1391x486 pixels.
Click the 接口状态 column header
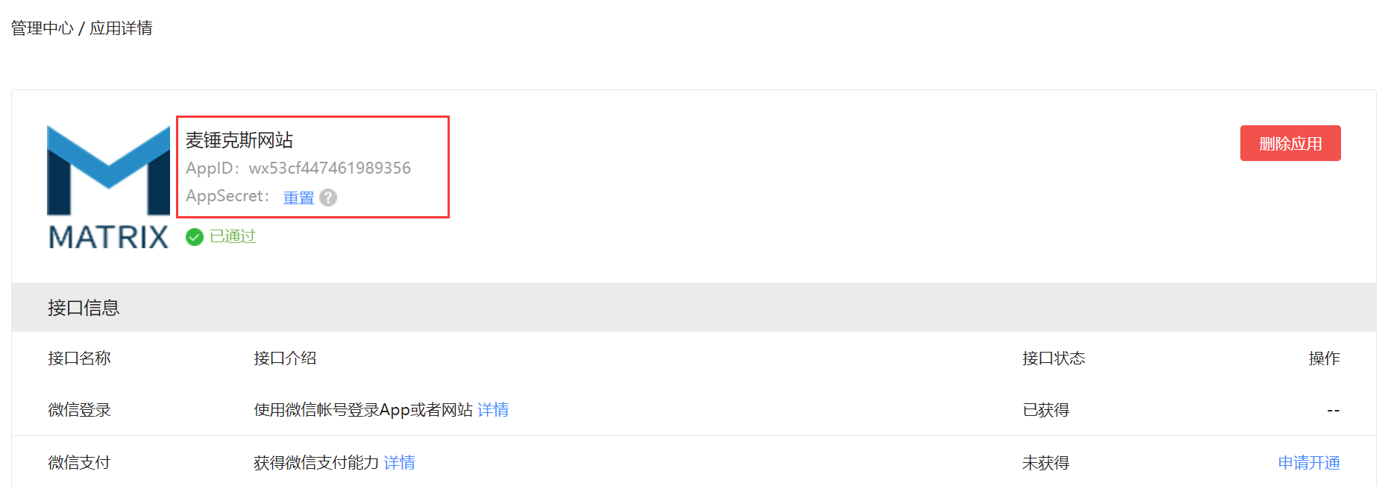click(1053, 359)
